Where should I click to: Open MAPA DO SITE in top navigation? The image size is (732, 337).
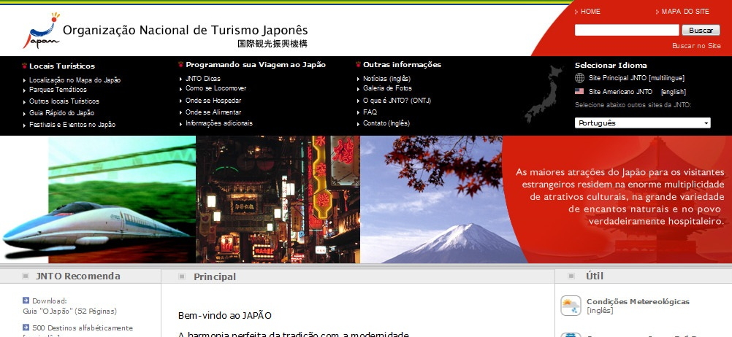click(x=685, y=12)
